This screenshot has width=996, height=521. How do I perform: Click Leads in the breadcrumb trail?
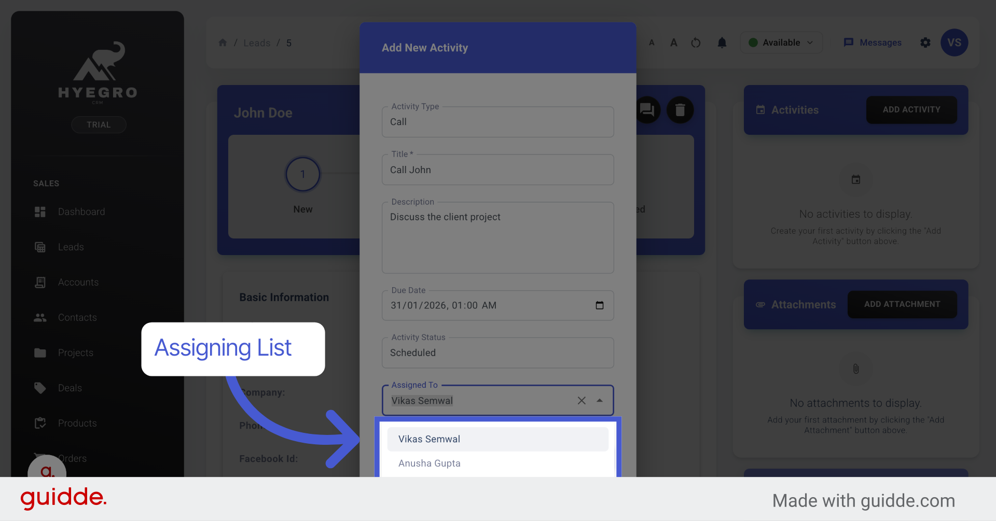256,43
